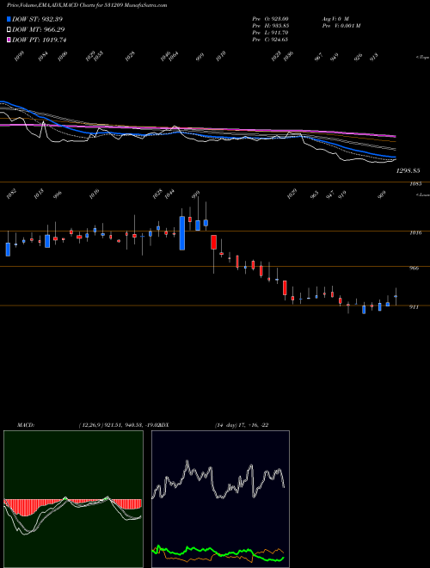Click the magenta long-term EMA line
Screen dimensions: 430x568
pos(199,129)
